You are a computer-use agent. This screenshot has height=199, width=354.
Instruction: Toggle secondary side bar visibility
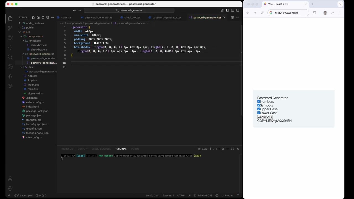tap(238, 10)
